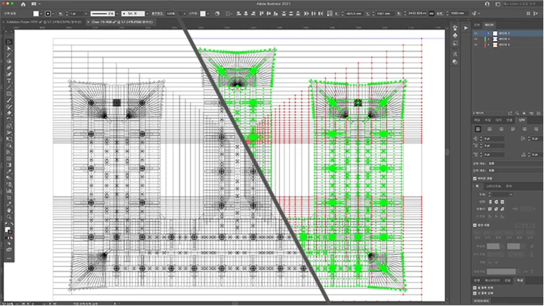Select a point on the transform reference point grid
544x306 pixels.
(330, 14)
